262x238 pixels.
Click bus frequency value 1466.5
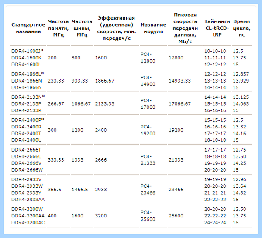(80, 190)
